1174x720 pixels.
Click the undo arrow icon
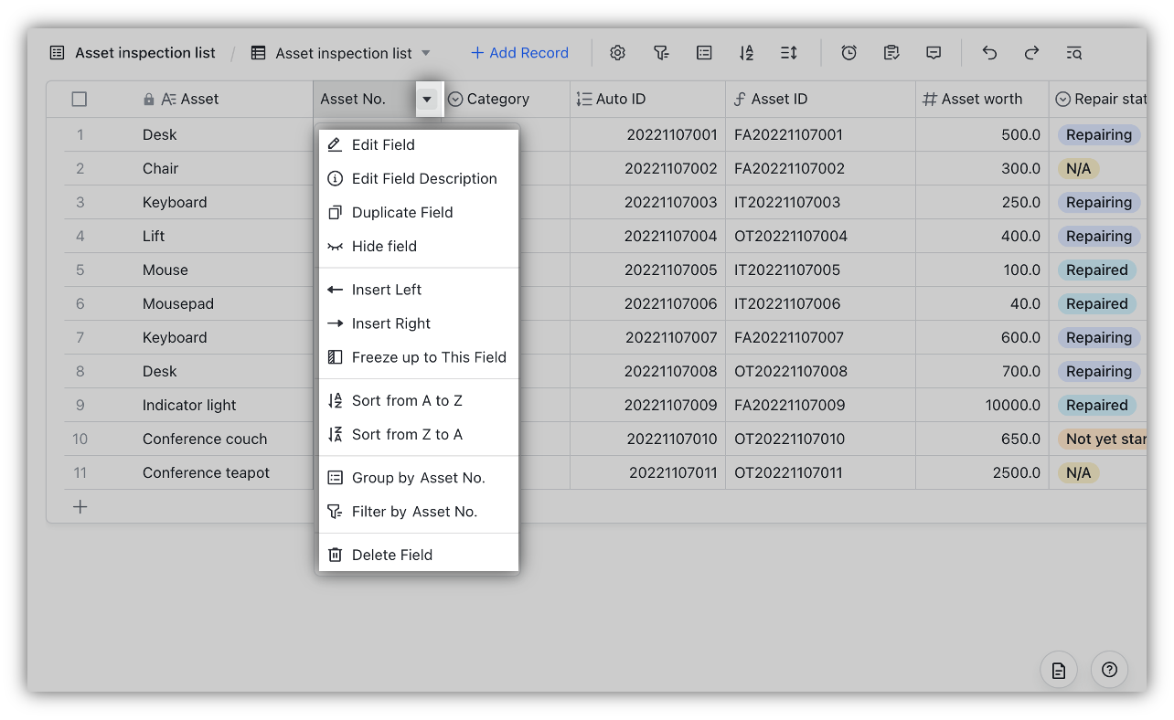click(x=989, y=52)
